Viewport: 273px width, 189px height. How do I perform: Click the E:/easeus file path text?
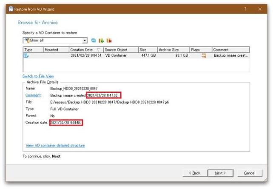(x=110, y=102)
